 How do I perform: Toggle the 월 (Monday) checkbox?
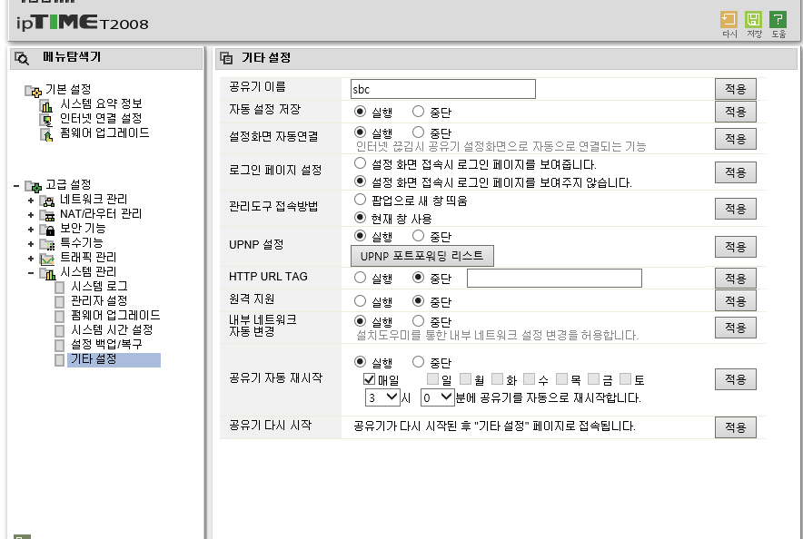coord(465,379)
